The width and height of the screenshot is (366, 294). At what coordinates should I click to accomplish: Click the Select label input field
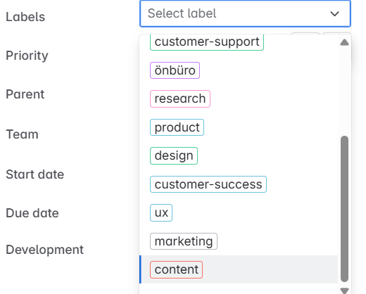click(x=245, y=13)
